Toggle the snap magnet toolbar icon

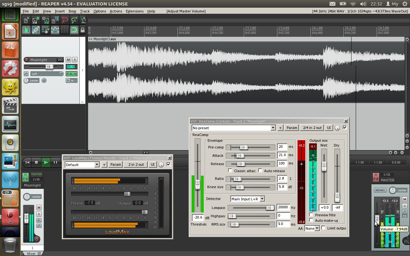(x=74, y=30)
